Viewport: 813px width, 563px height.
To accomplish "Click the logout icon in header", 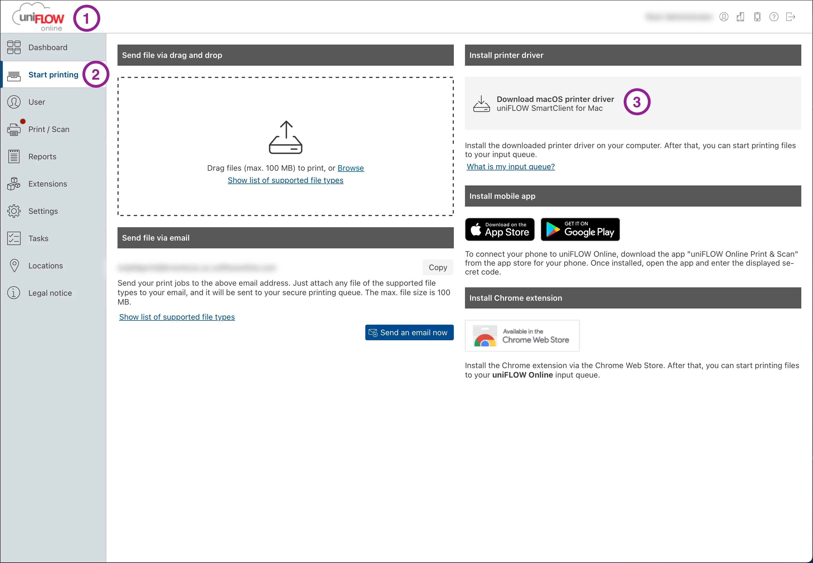I will coord(791,17).
